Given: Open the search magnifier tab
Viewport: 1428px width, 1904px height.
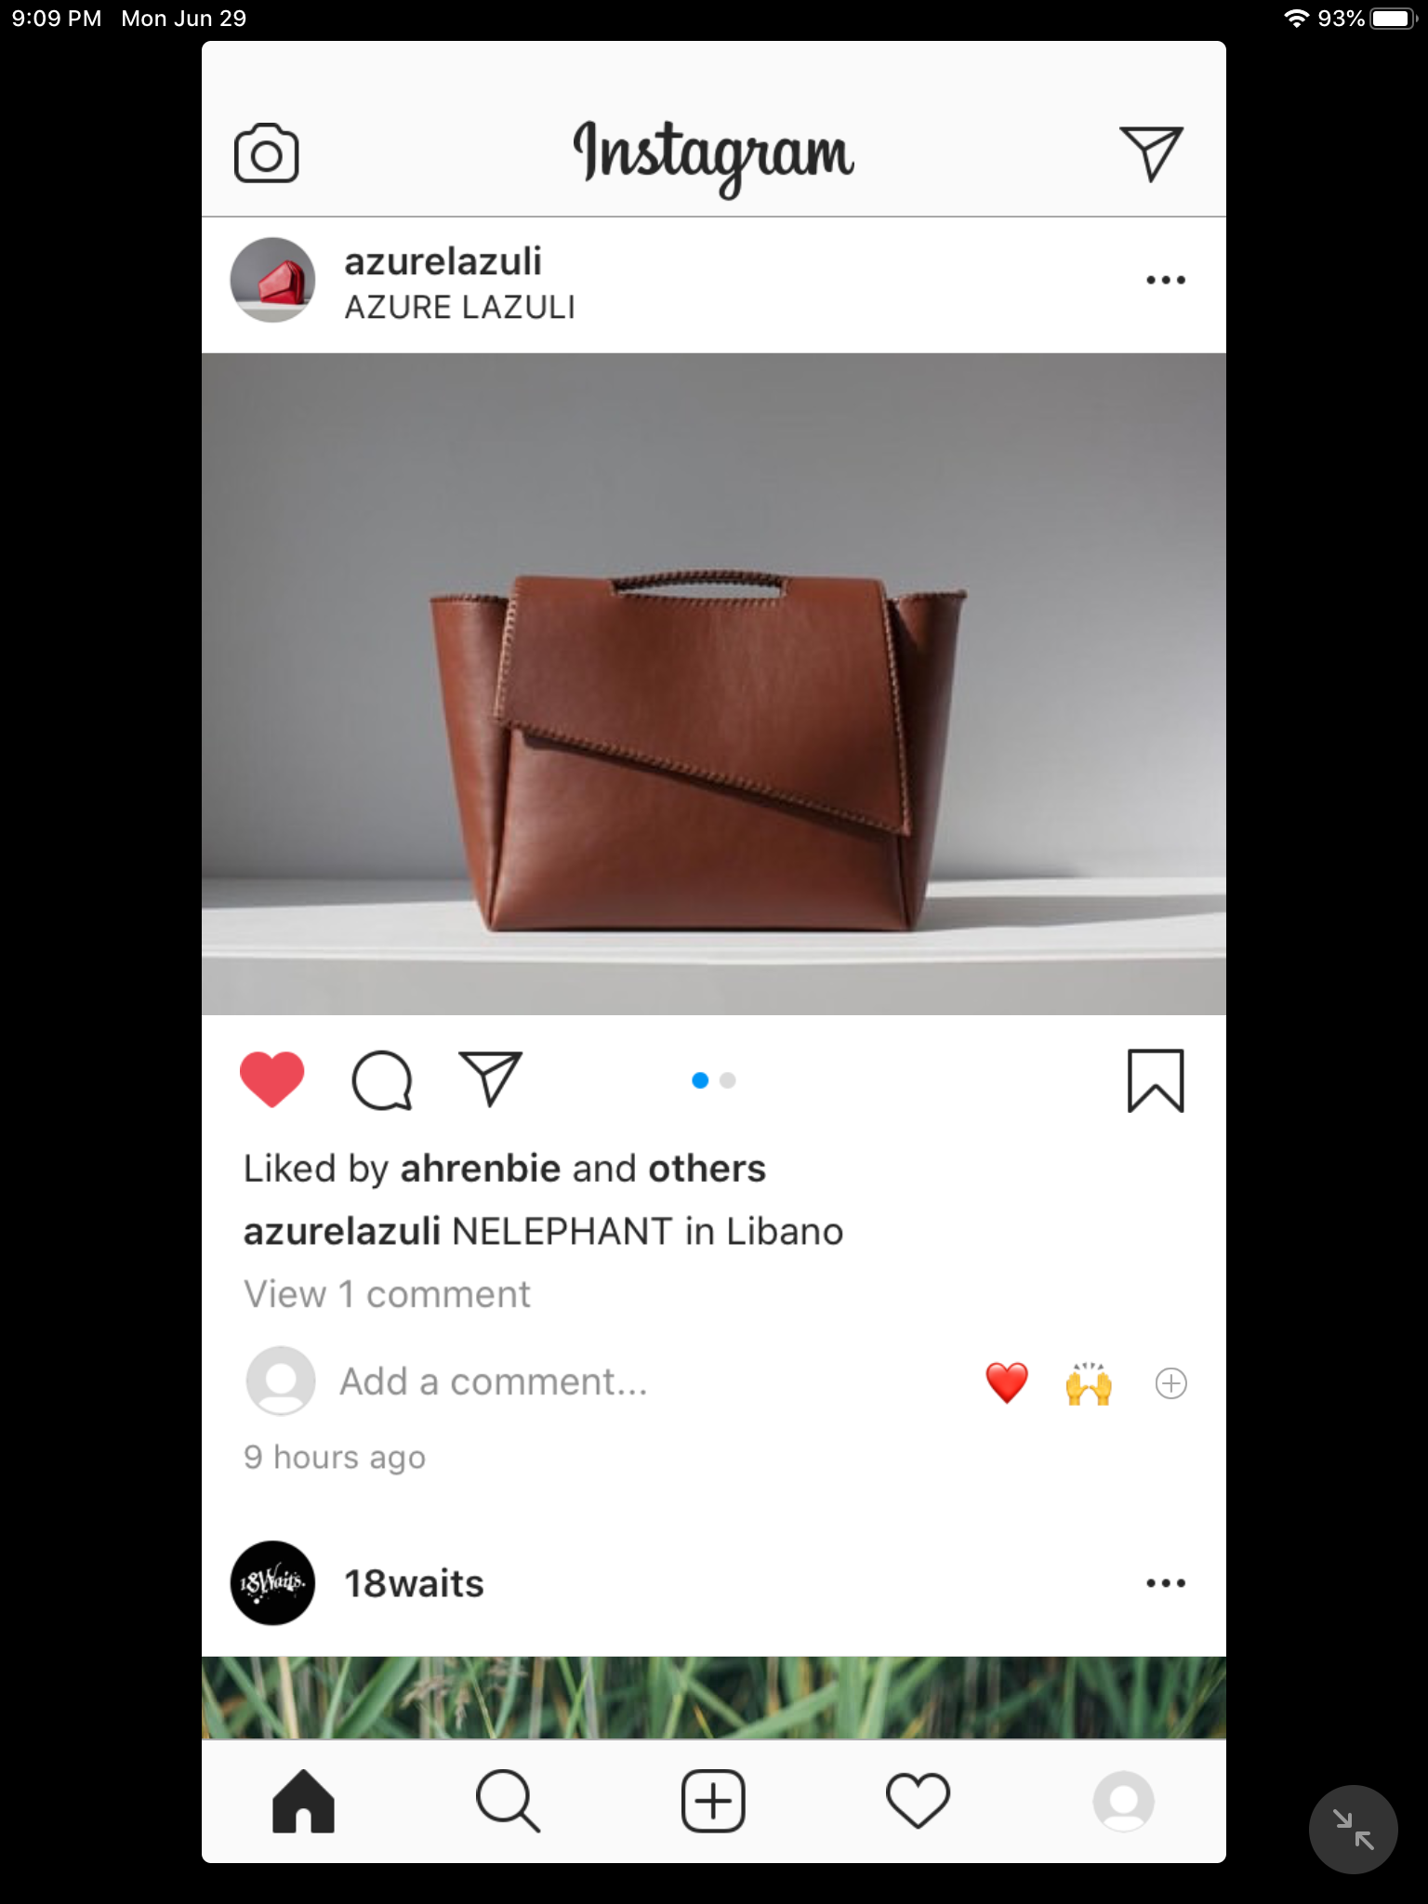Looking at the screenshot, I should pyautogui.click(x=508, y=1801).
